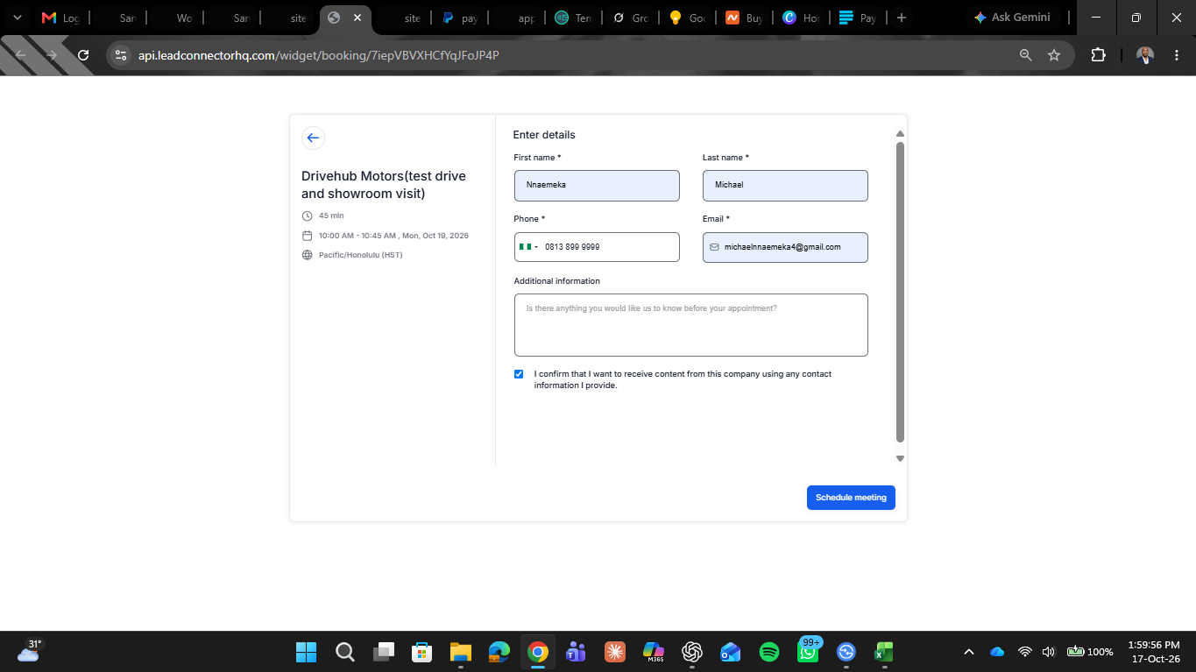Reload the page with the refresh icon
The image size is (1196, 672).
tap(83, 55)
